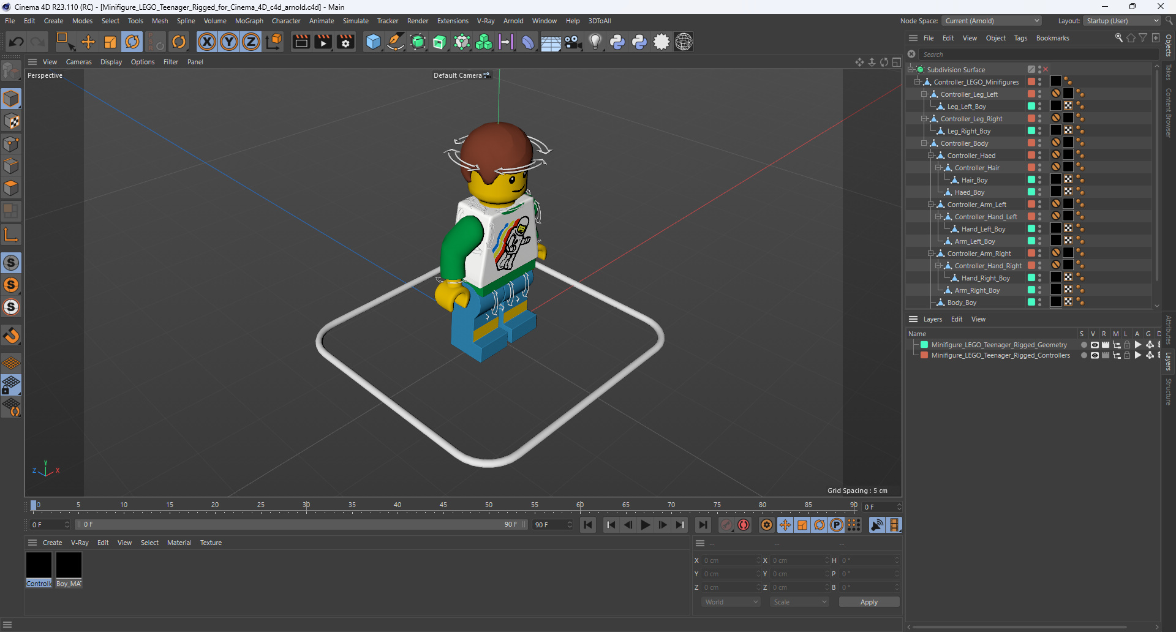The image size is (1176, 632).
Task: Toggle Z axis lock
Action: 251,42
